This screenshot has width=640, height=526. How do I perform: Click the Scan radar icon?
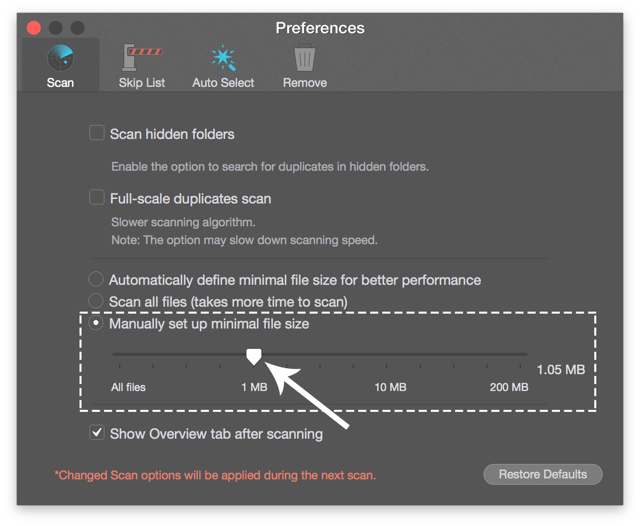(x=61, y=58)
